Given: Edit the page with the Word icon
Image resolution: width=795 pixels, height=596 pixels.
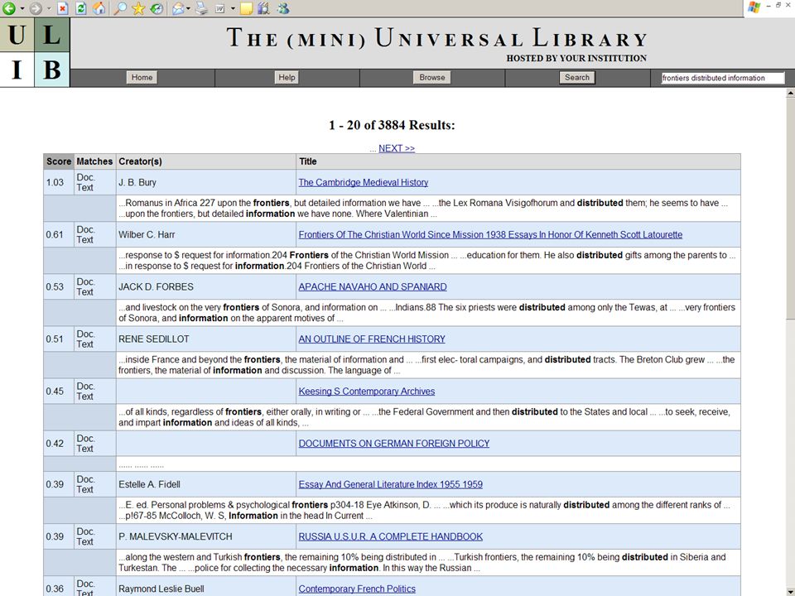Looking at the screenshot, I should (219, 7).
